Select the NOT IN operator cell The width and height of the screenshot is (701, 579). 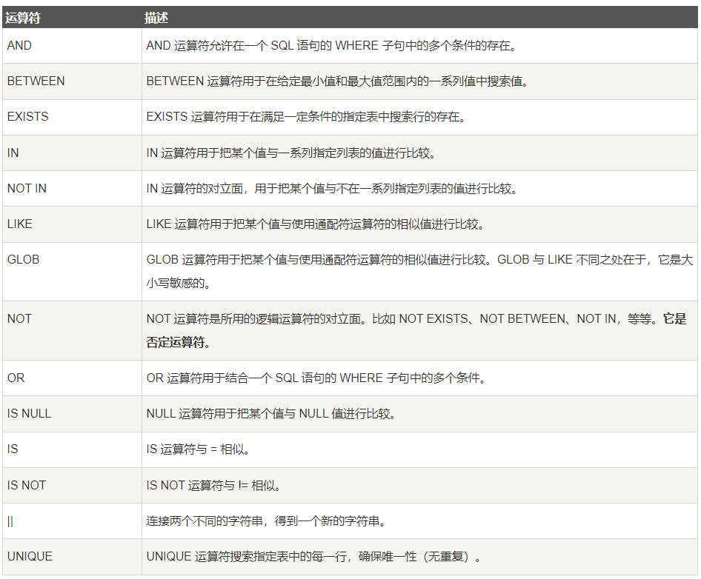click(x=72, y=189)
